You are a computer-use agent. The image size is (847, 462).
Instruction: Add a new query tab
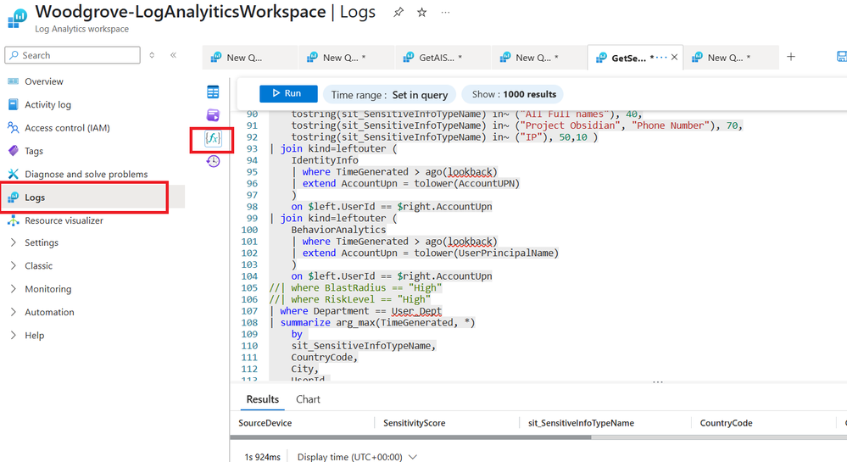pyautogui.click(x=791, y=57)
